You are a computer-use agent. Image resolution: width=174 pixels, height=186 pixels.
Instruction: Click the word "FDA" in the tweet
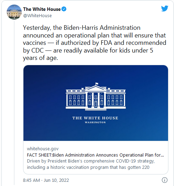point(106,43)
